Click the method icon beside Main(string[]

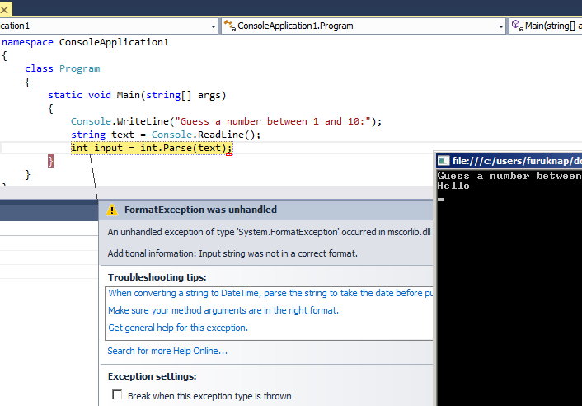pyautogui.click(x=518, y=26)
